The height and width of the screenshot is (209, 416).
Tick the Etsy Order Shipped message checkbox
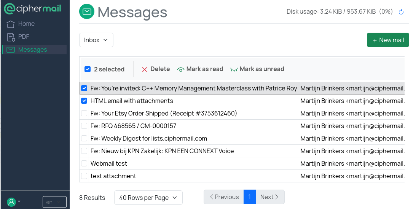pos(84,113)
